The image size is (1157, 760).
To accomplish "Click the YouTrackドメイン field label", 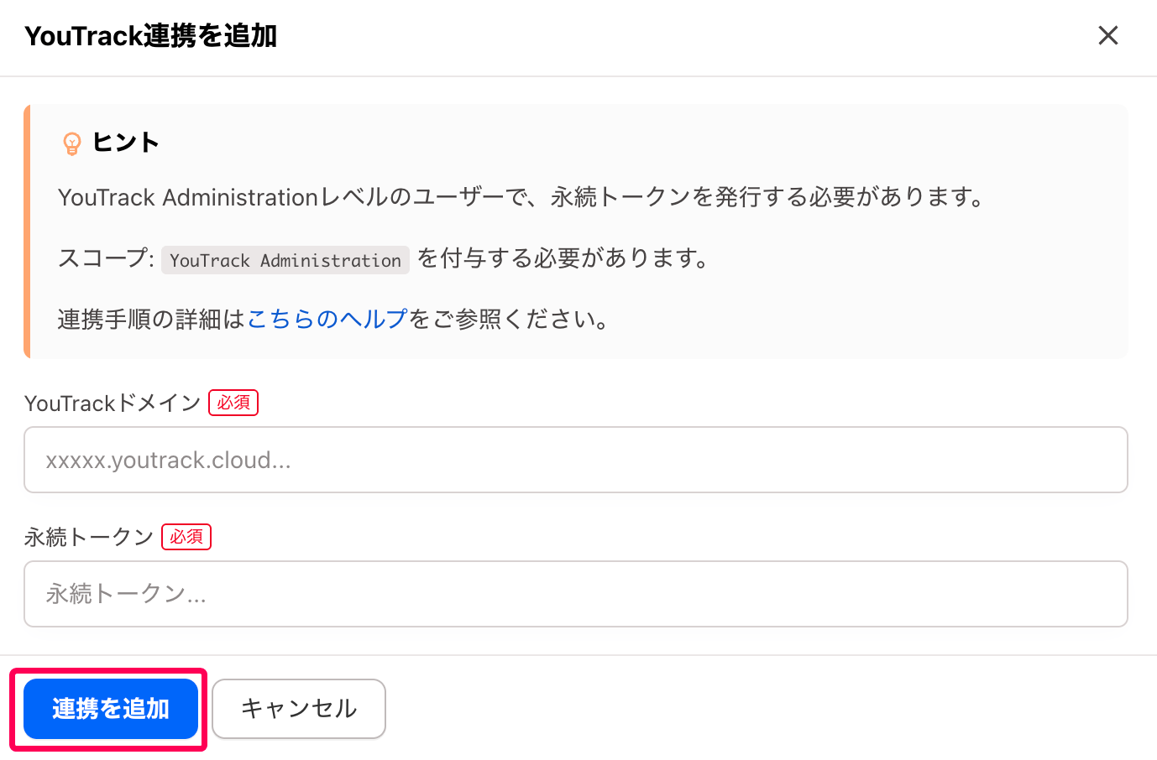I will pyautogui.click(x=113, y=403).
